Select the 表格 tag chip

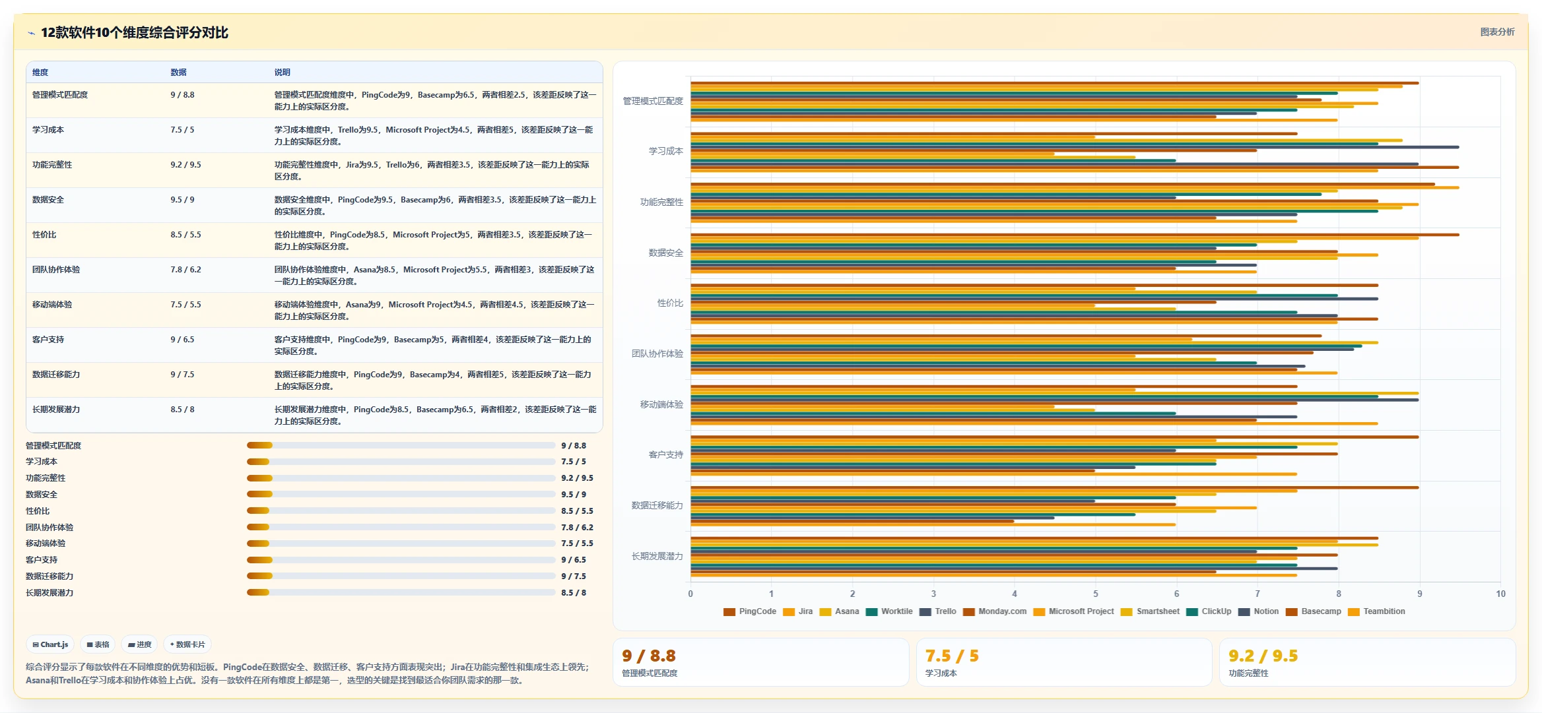98,644
